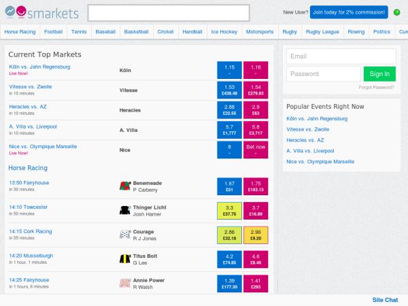408x306 pixels.
Task: Open the Baseball tab
Action: tap(105, 32)
